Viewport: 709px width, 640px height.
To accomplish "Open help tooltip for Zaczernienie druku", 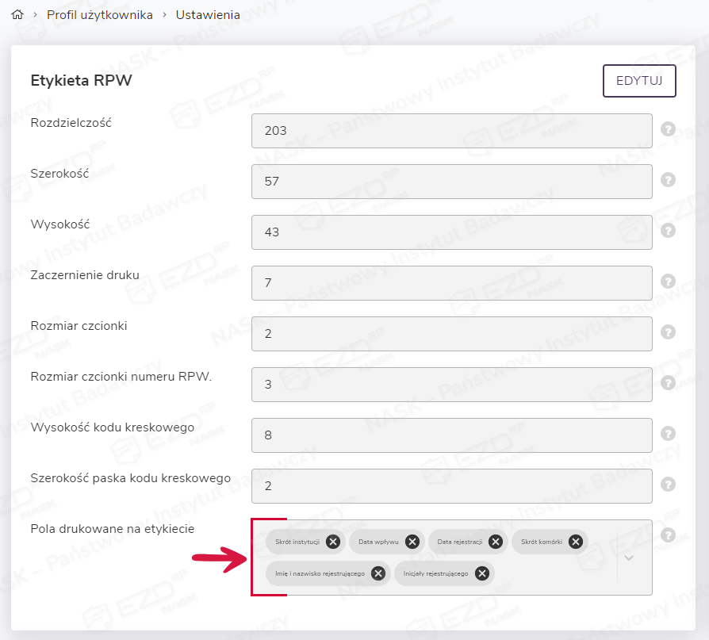I will pos(668,282).
